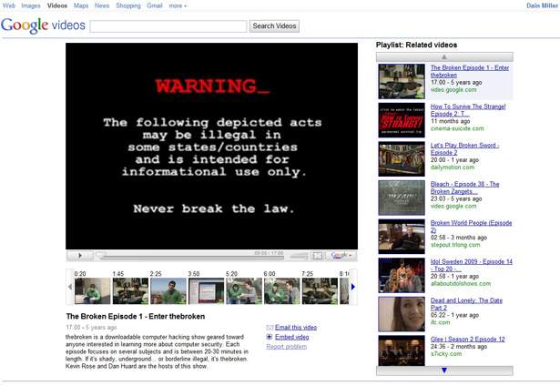This screenshot has width=560, height=386.
Task: Focus the video search input field
Action: click(x=168, y=26)
